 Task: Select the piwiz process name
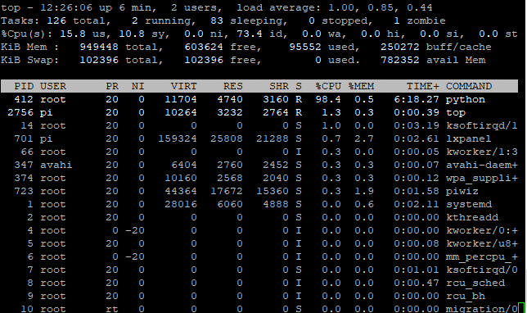click(x=462, y=191)
